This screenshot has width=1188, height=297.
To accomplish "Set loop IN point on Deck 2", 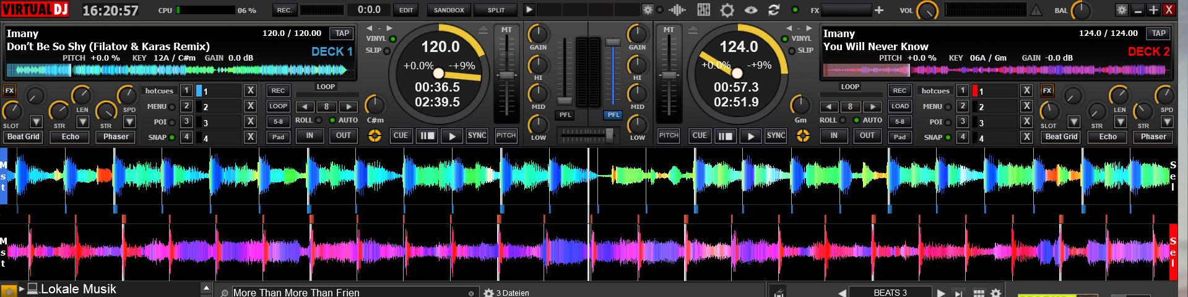I will [834, 136].
